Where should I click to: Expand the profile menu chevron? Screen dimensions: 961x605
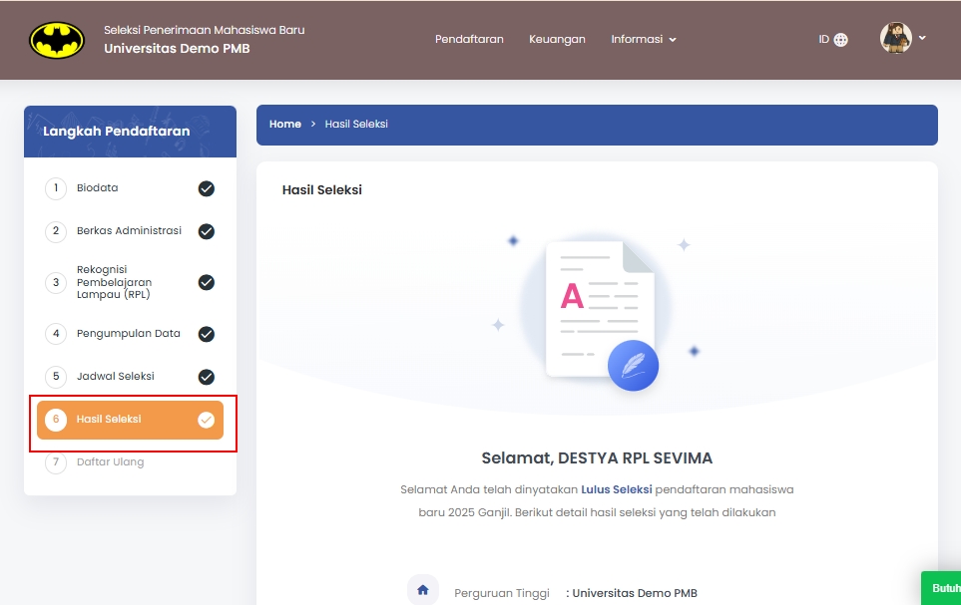(x=922, y=38)
